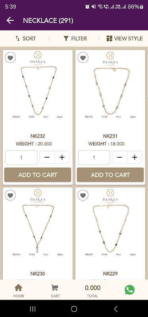
Task: Favorite the NK231 necklace with heart icon
Action: 83,57
